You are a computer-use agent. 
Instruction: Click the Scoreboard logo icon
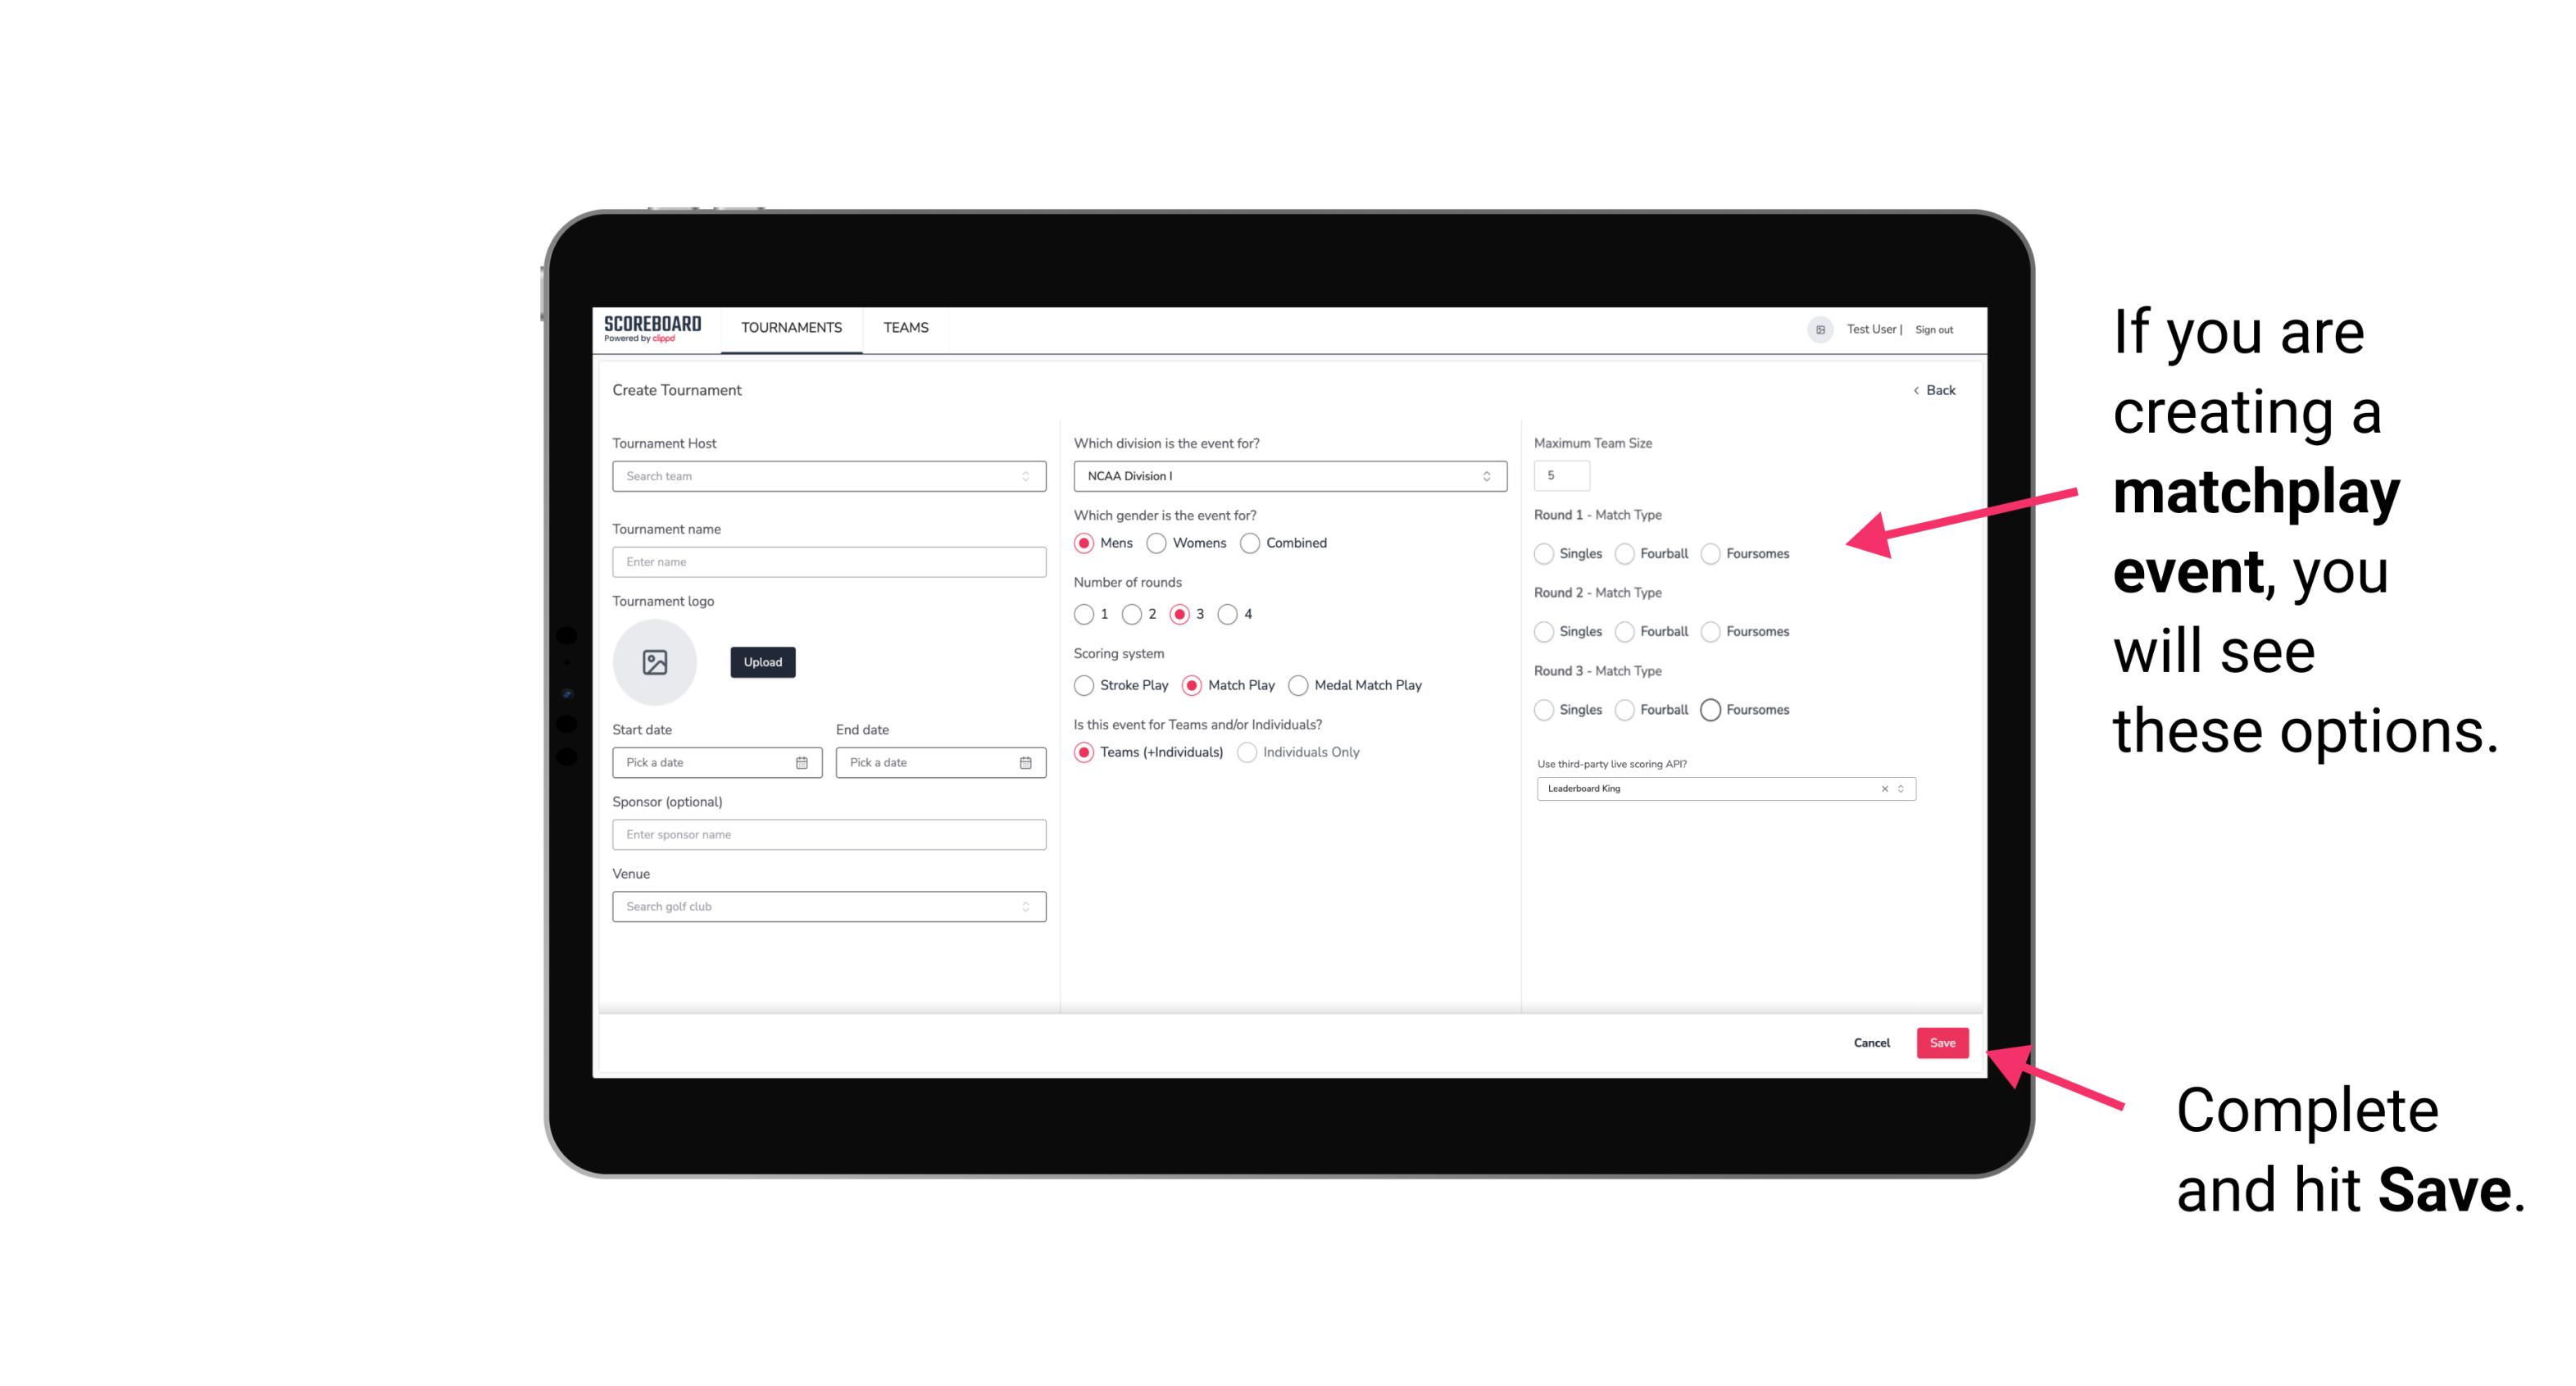pos(655,328)
